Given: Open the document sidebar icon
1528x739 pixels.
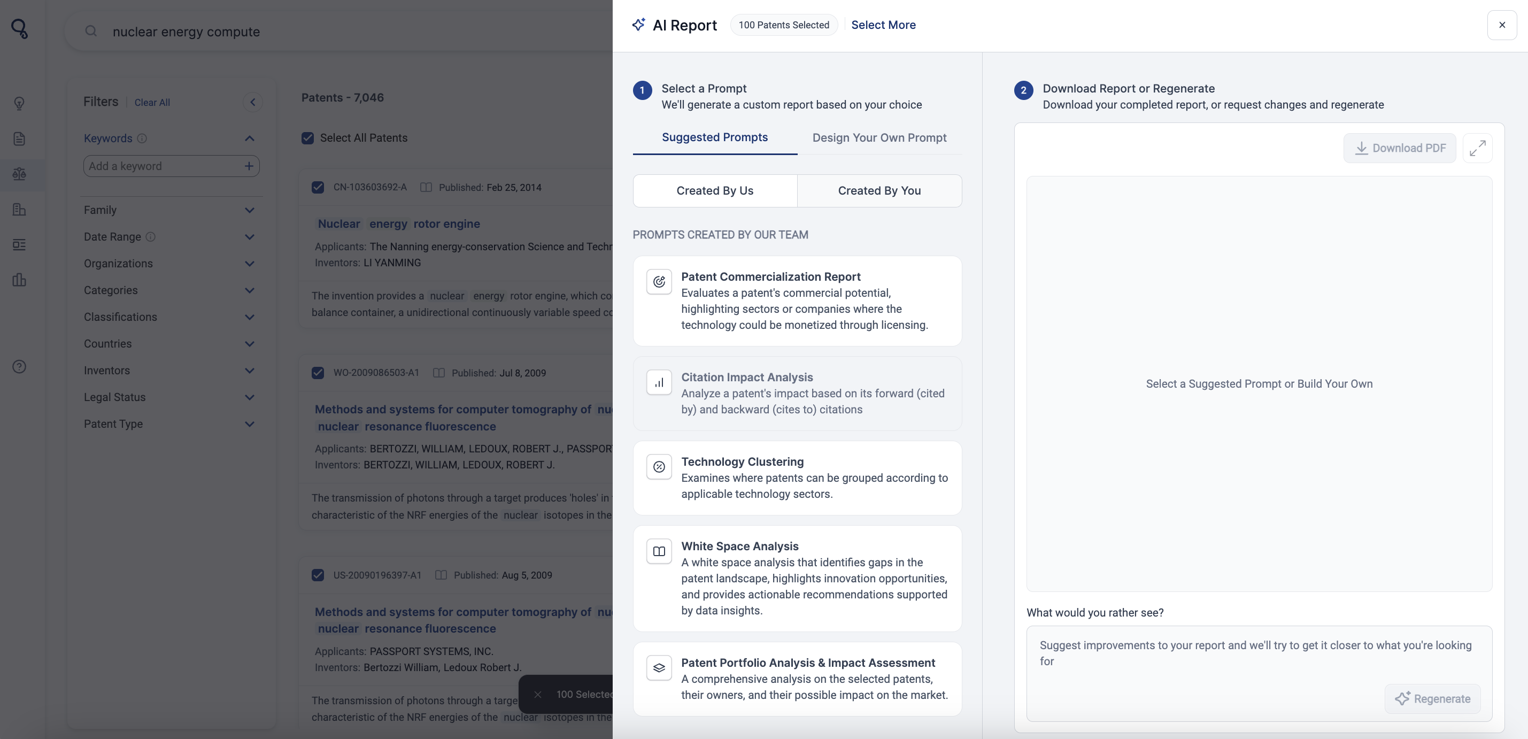Looking at the screenshot, I should [x=19, y=139].
